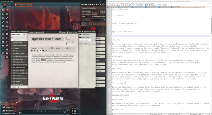Image resolution: width=212 pixels, height=115 pixels.
Task: Open the Level 1 heading level dropdown
Action: (70, 40)
